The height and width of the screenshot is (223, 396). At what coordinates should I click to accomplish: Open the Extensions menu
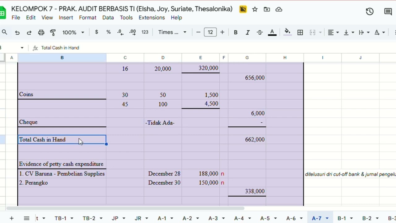coord(152,18)
